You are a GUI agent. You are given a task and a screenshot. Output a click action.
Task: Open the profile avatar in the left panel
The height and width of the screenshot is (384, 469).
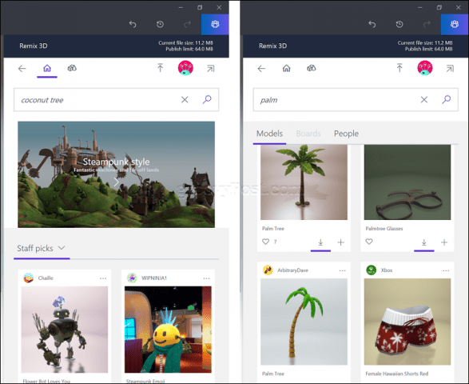point(185,68)
